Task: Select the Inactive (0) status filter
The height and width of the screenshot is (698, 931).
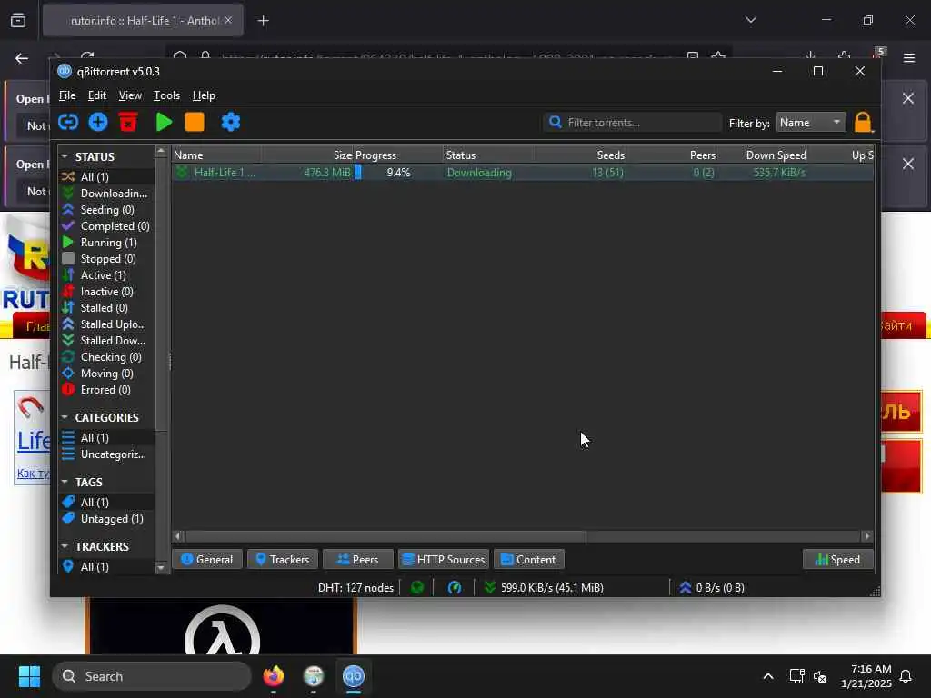Action: tap(107, 292)
